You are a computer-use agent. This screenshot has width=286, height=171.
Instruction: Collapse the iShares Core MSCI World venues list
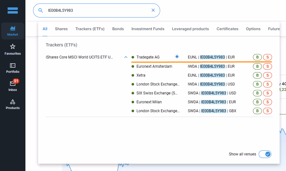coord(126,57)
